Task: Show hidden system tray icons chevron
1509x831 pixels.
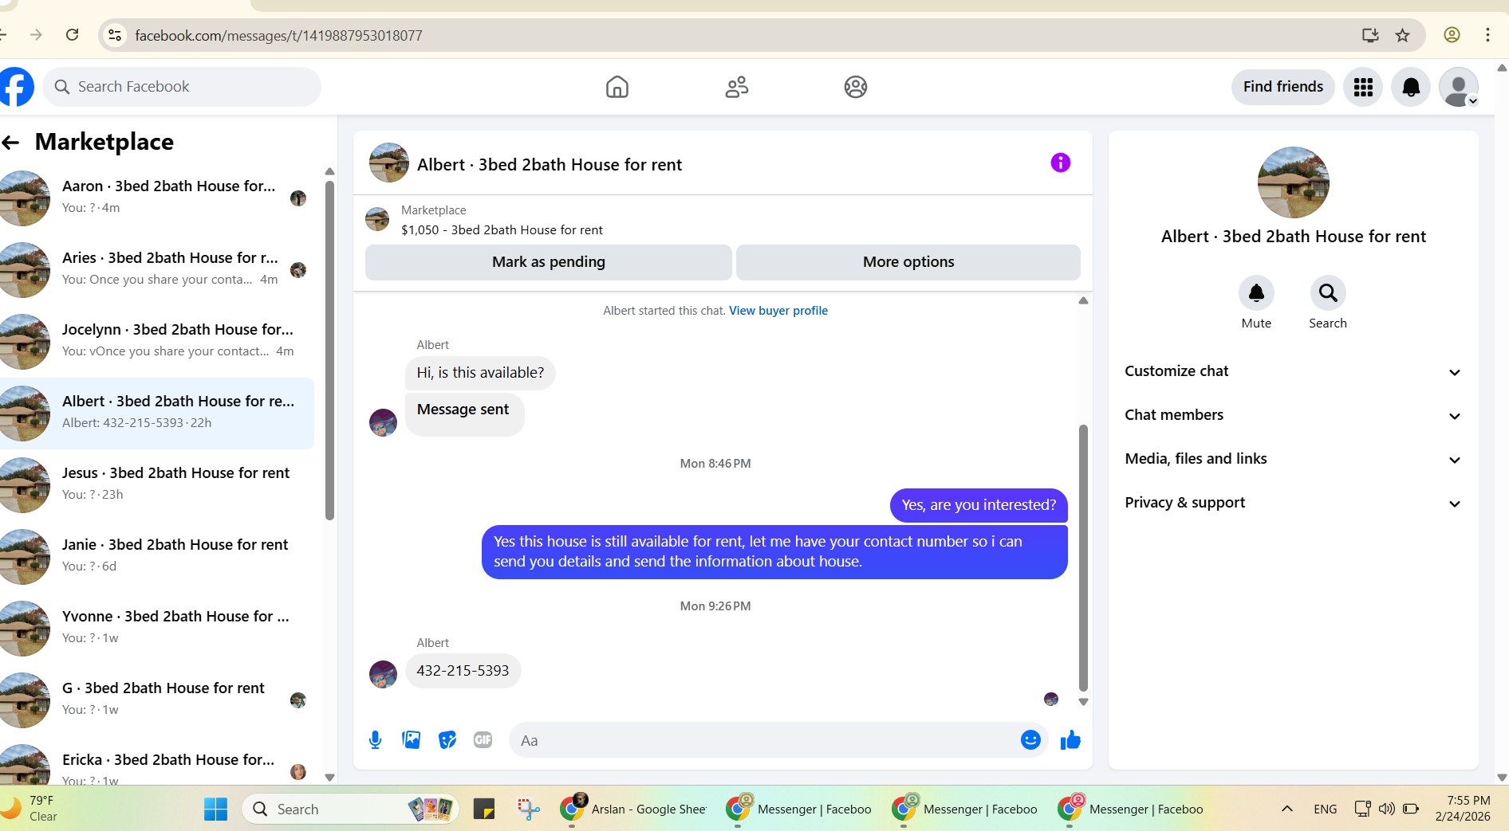Action: 1286,809
